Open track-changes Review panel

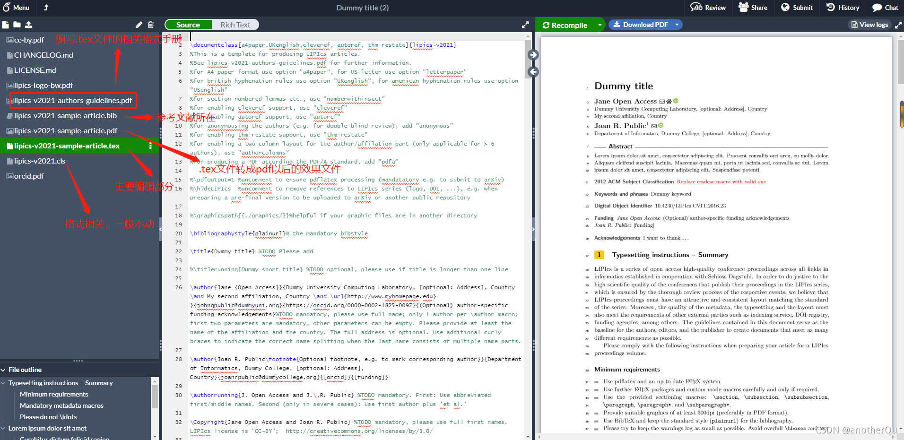[708, 8]
